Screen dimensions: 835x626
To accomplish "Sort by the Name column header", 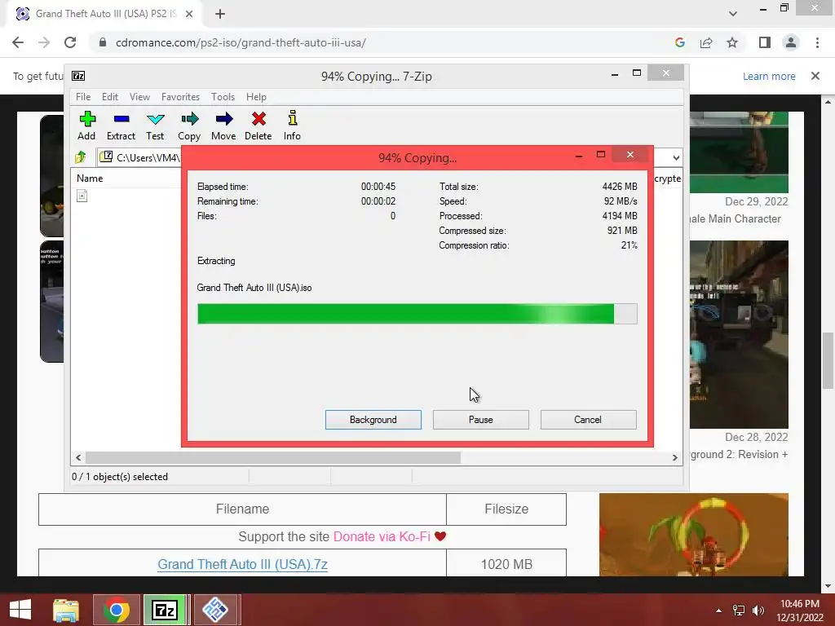I will coord(90,179).
